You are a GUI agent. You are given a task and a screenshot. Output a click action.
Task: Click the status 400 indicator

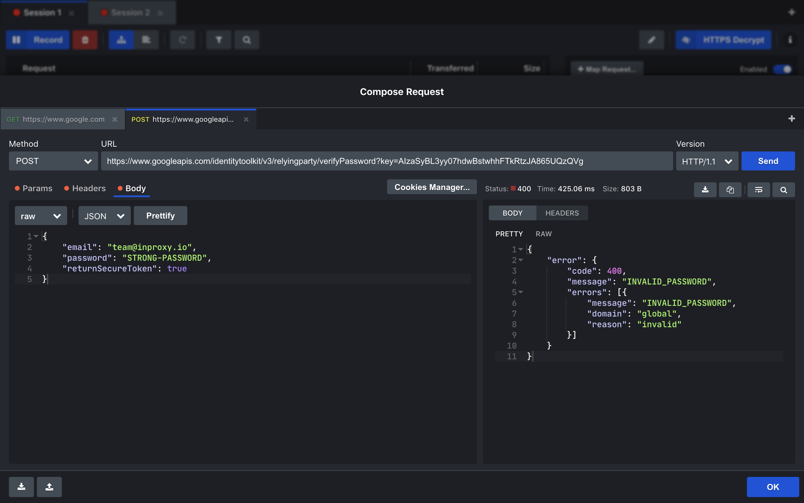521,189
